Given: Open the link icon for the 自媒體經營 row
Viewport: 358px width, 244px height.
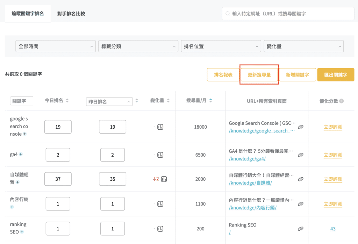Looking at the screenshot, I should [x=300, y=179].
